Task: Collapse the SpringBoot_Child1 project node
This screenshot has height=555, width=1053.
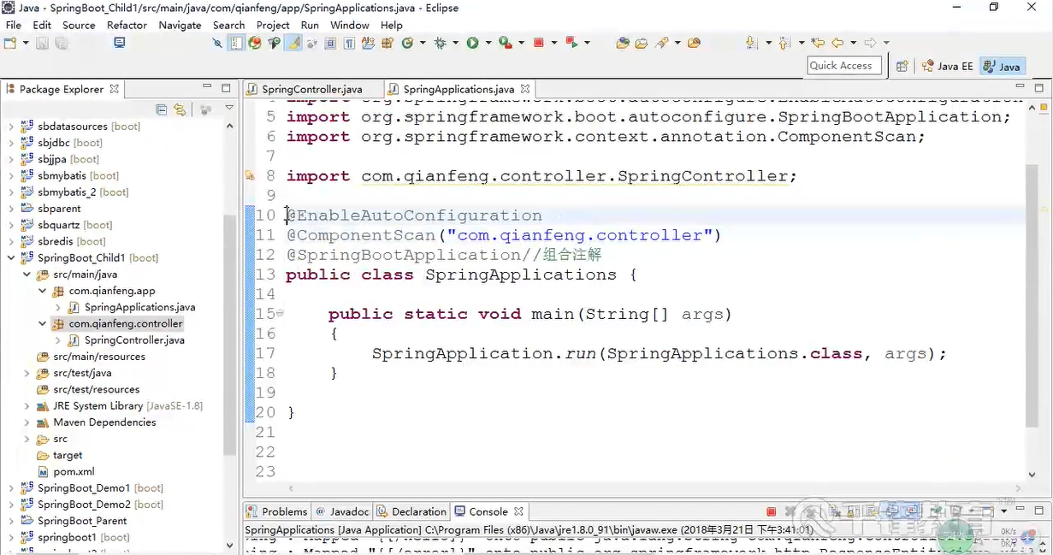Action: point(11,258)
